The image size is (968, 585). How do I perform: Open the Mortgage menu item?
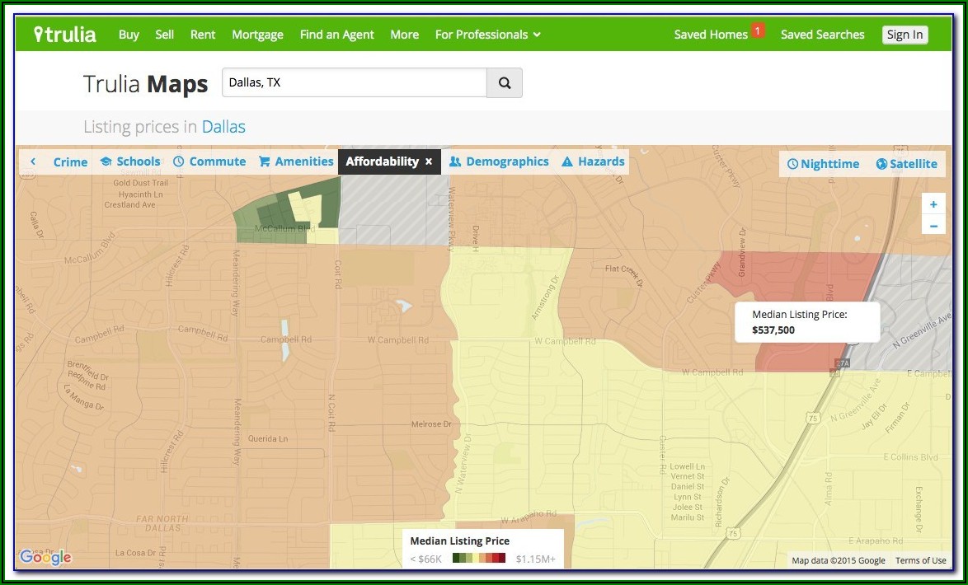[257, 35]
